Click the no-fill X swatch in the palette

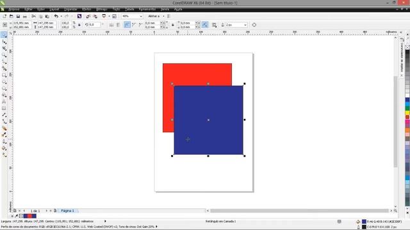pyautogui.click(x=407, y=47)
